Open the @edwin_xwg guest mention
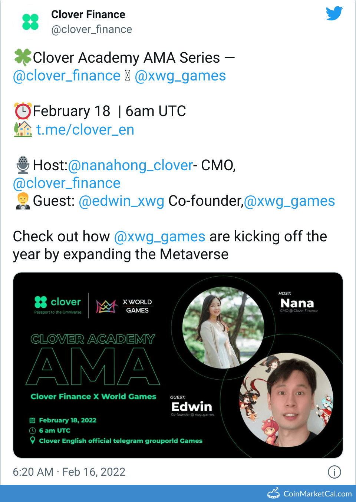The height and width of the screenshot is (502, 356). 122,201
